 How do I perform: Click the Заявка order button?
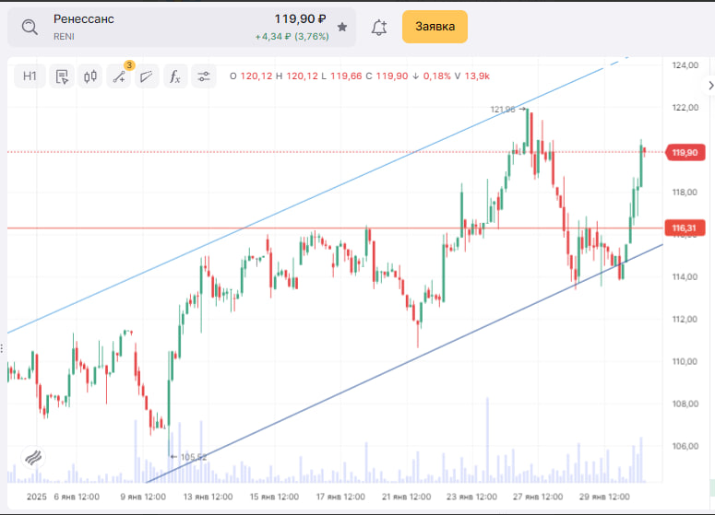435,27
